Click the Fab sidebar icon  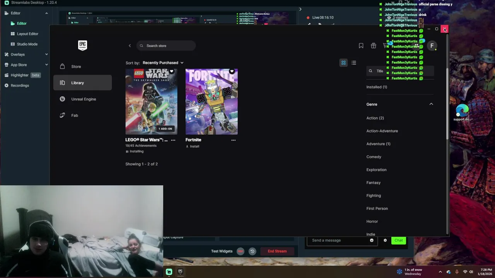point(62,115)
